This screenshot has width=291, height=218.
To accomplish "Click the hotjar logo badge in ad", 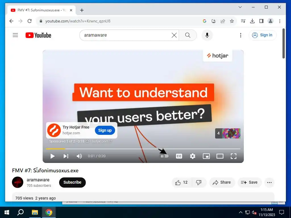I will pos(217,56).
